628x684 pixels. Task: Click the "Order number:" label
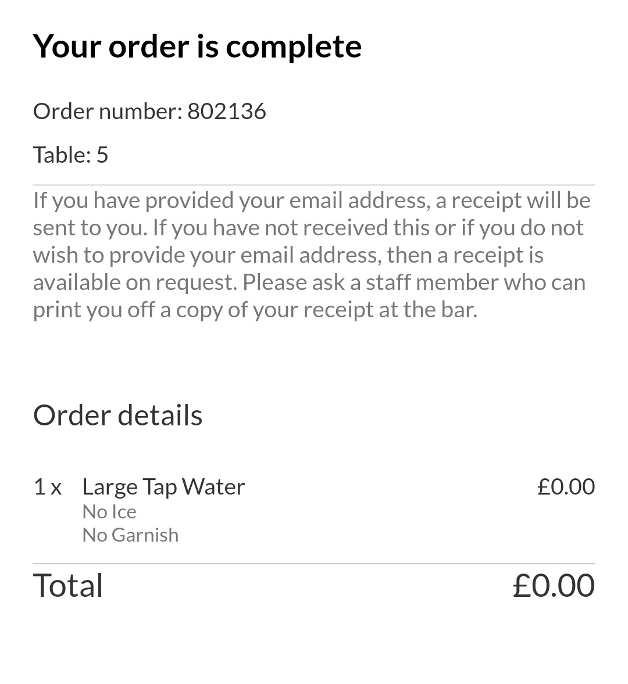(x=108, y=111)
